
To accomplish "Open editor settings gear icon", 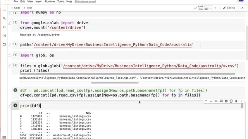I will coord(226,101).
